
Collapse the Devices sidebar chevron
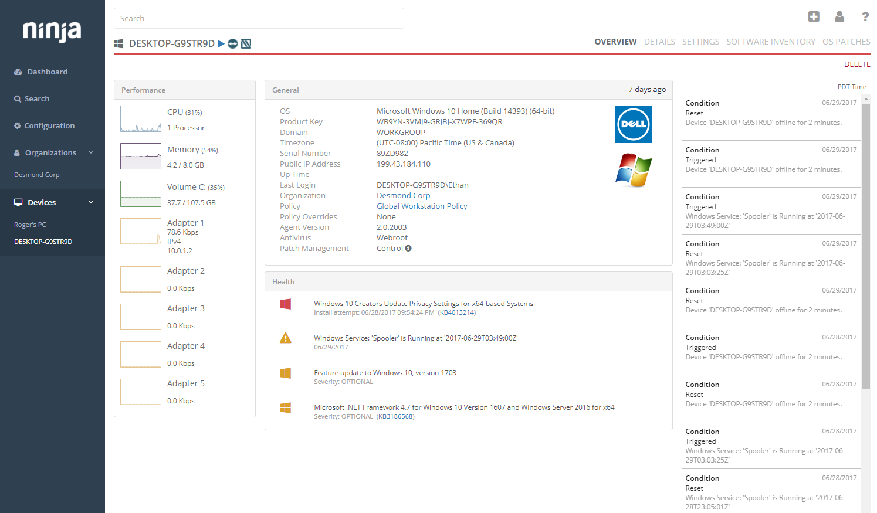91,202
